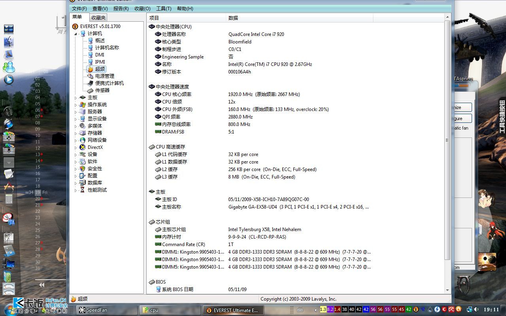Click the keyboard icon in the taskbar

[x=300, y=310]
